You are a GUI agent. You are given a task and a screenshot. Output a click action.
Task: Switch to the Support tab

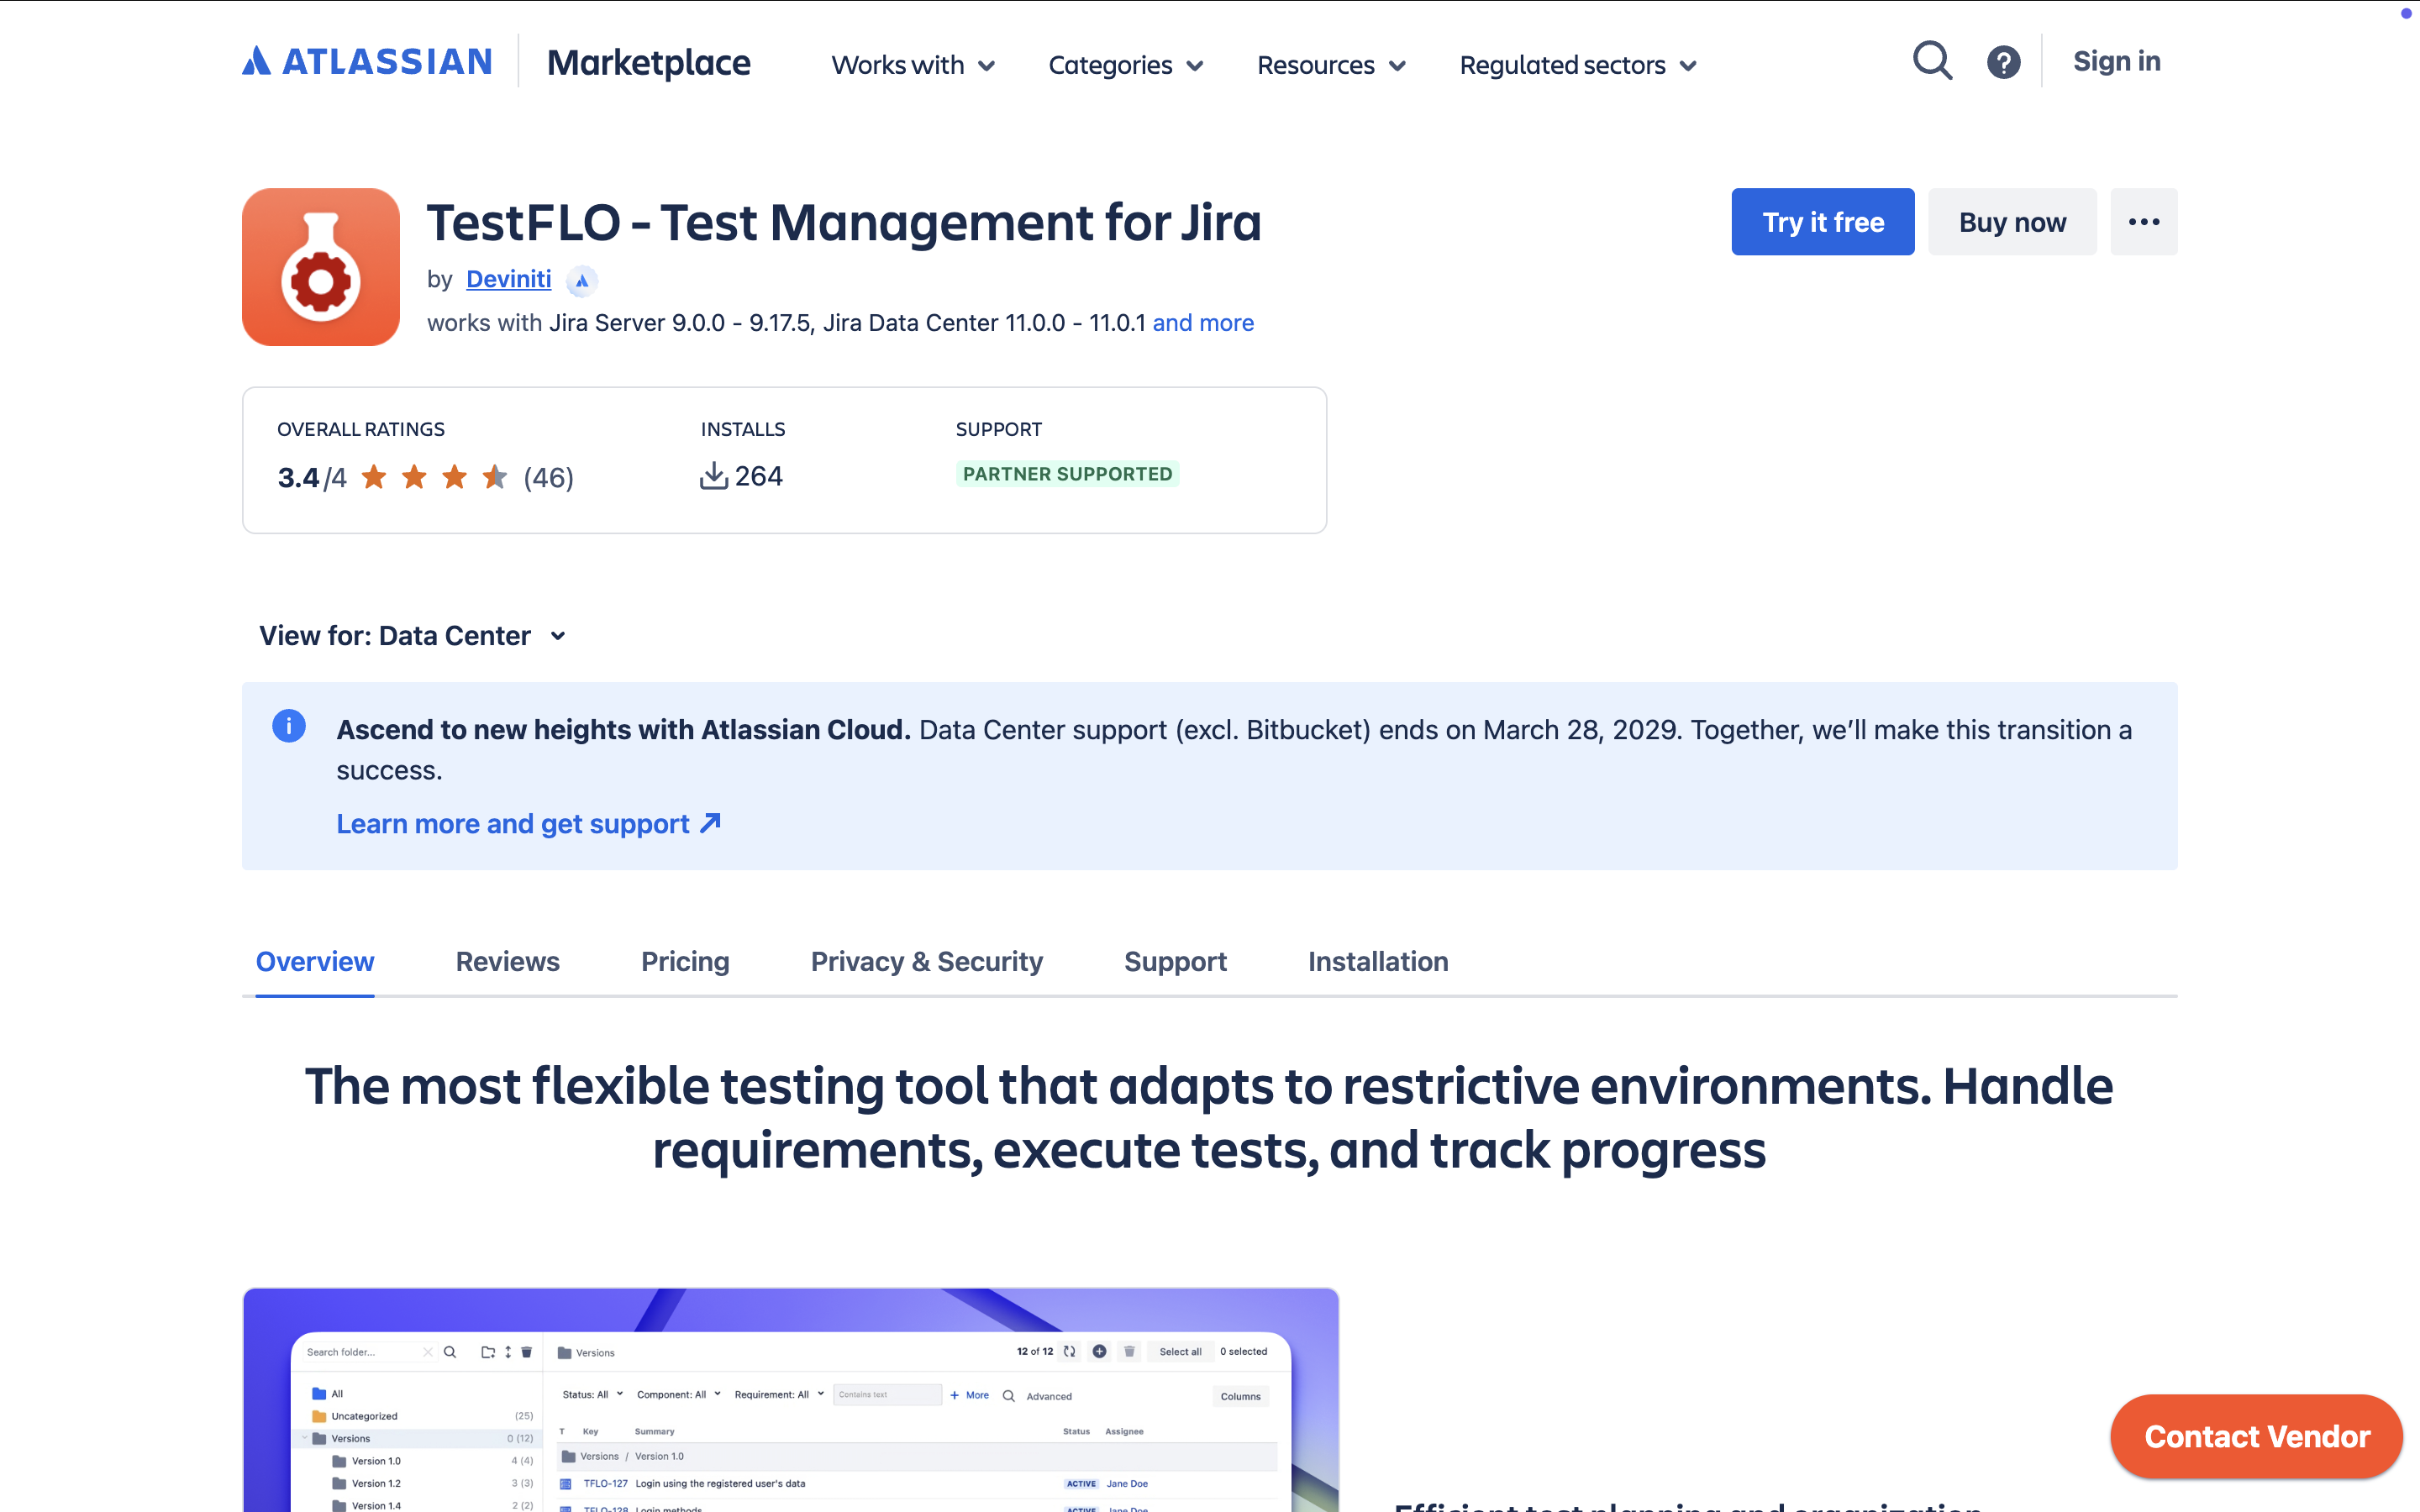coord(1175,961)
